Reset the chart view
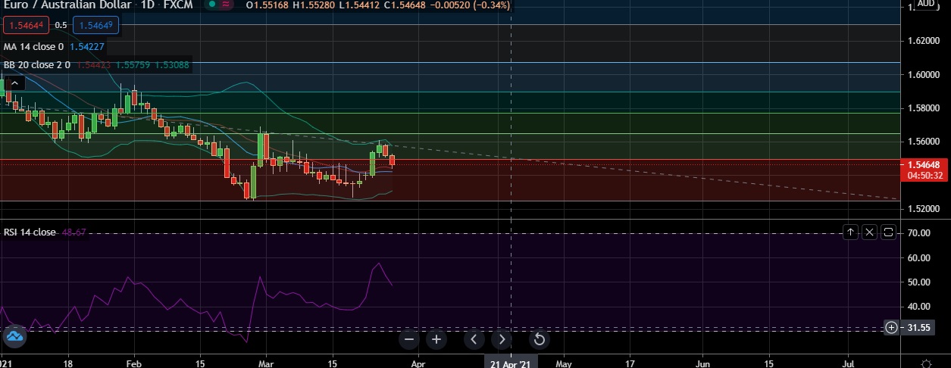Screen dimensions: 951x368 [x=540, y=339]
